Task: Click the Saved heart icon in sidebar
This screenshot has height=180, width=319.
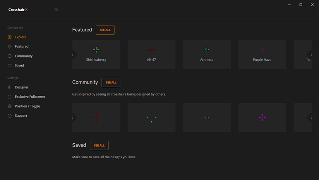Action: [x=10, y=66]
